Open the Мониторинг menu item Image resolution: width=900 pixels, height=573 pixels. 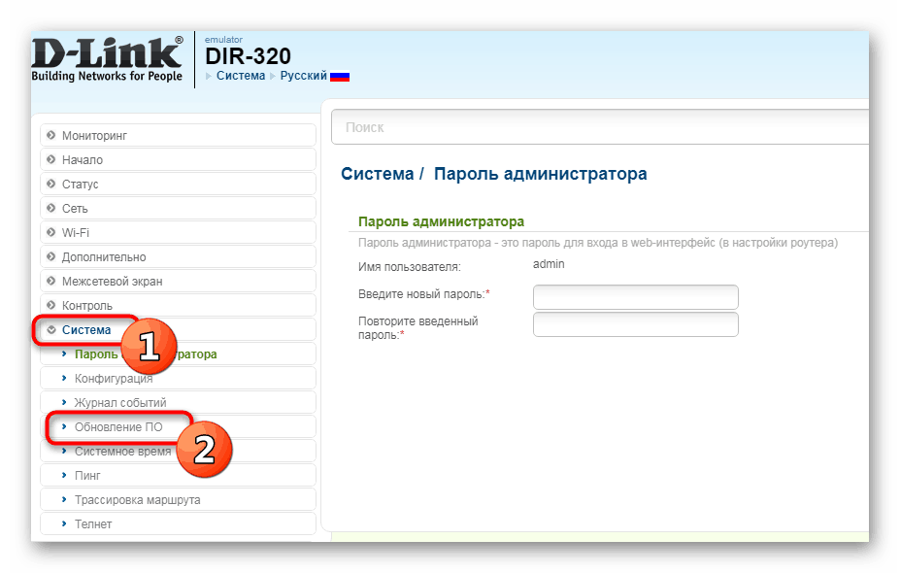pyautogui.click(x=178, y=136)
